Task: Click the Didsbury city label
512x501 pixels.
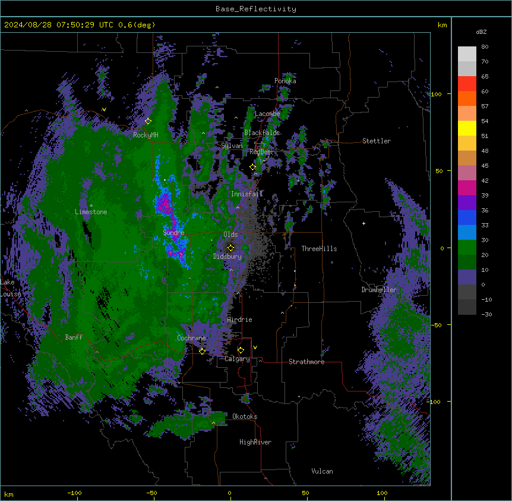Action: pos(227,256)
